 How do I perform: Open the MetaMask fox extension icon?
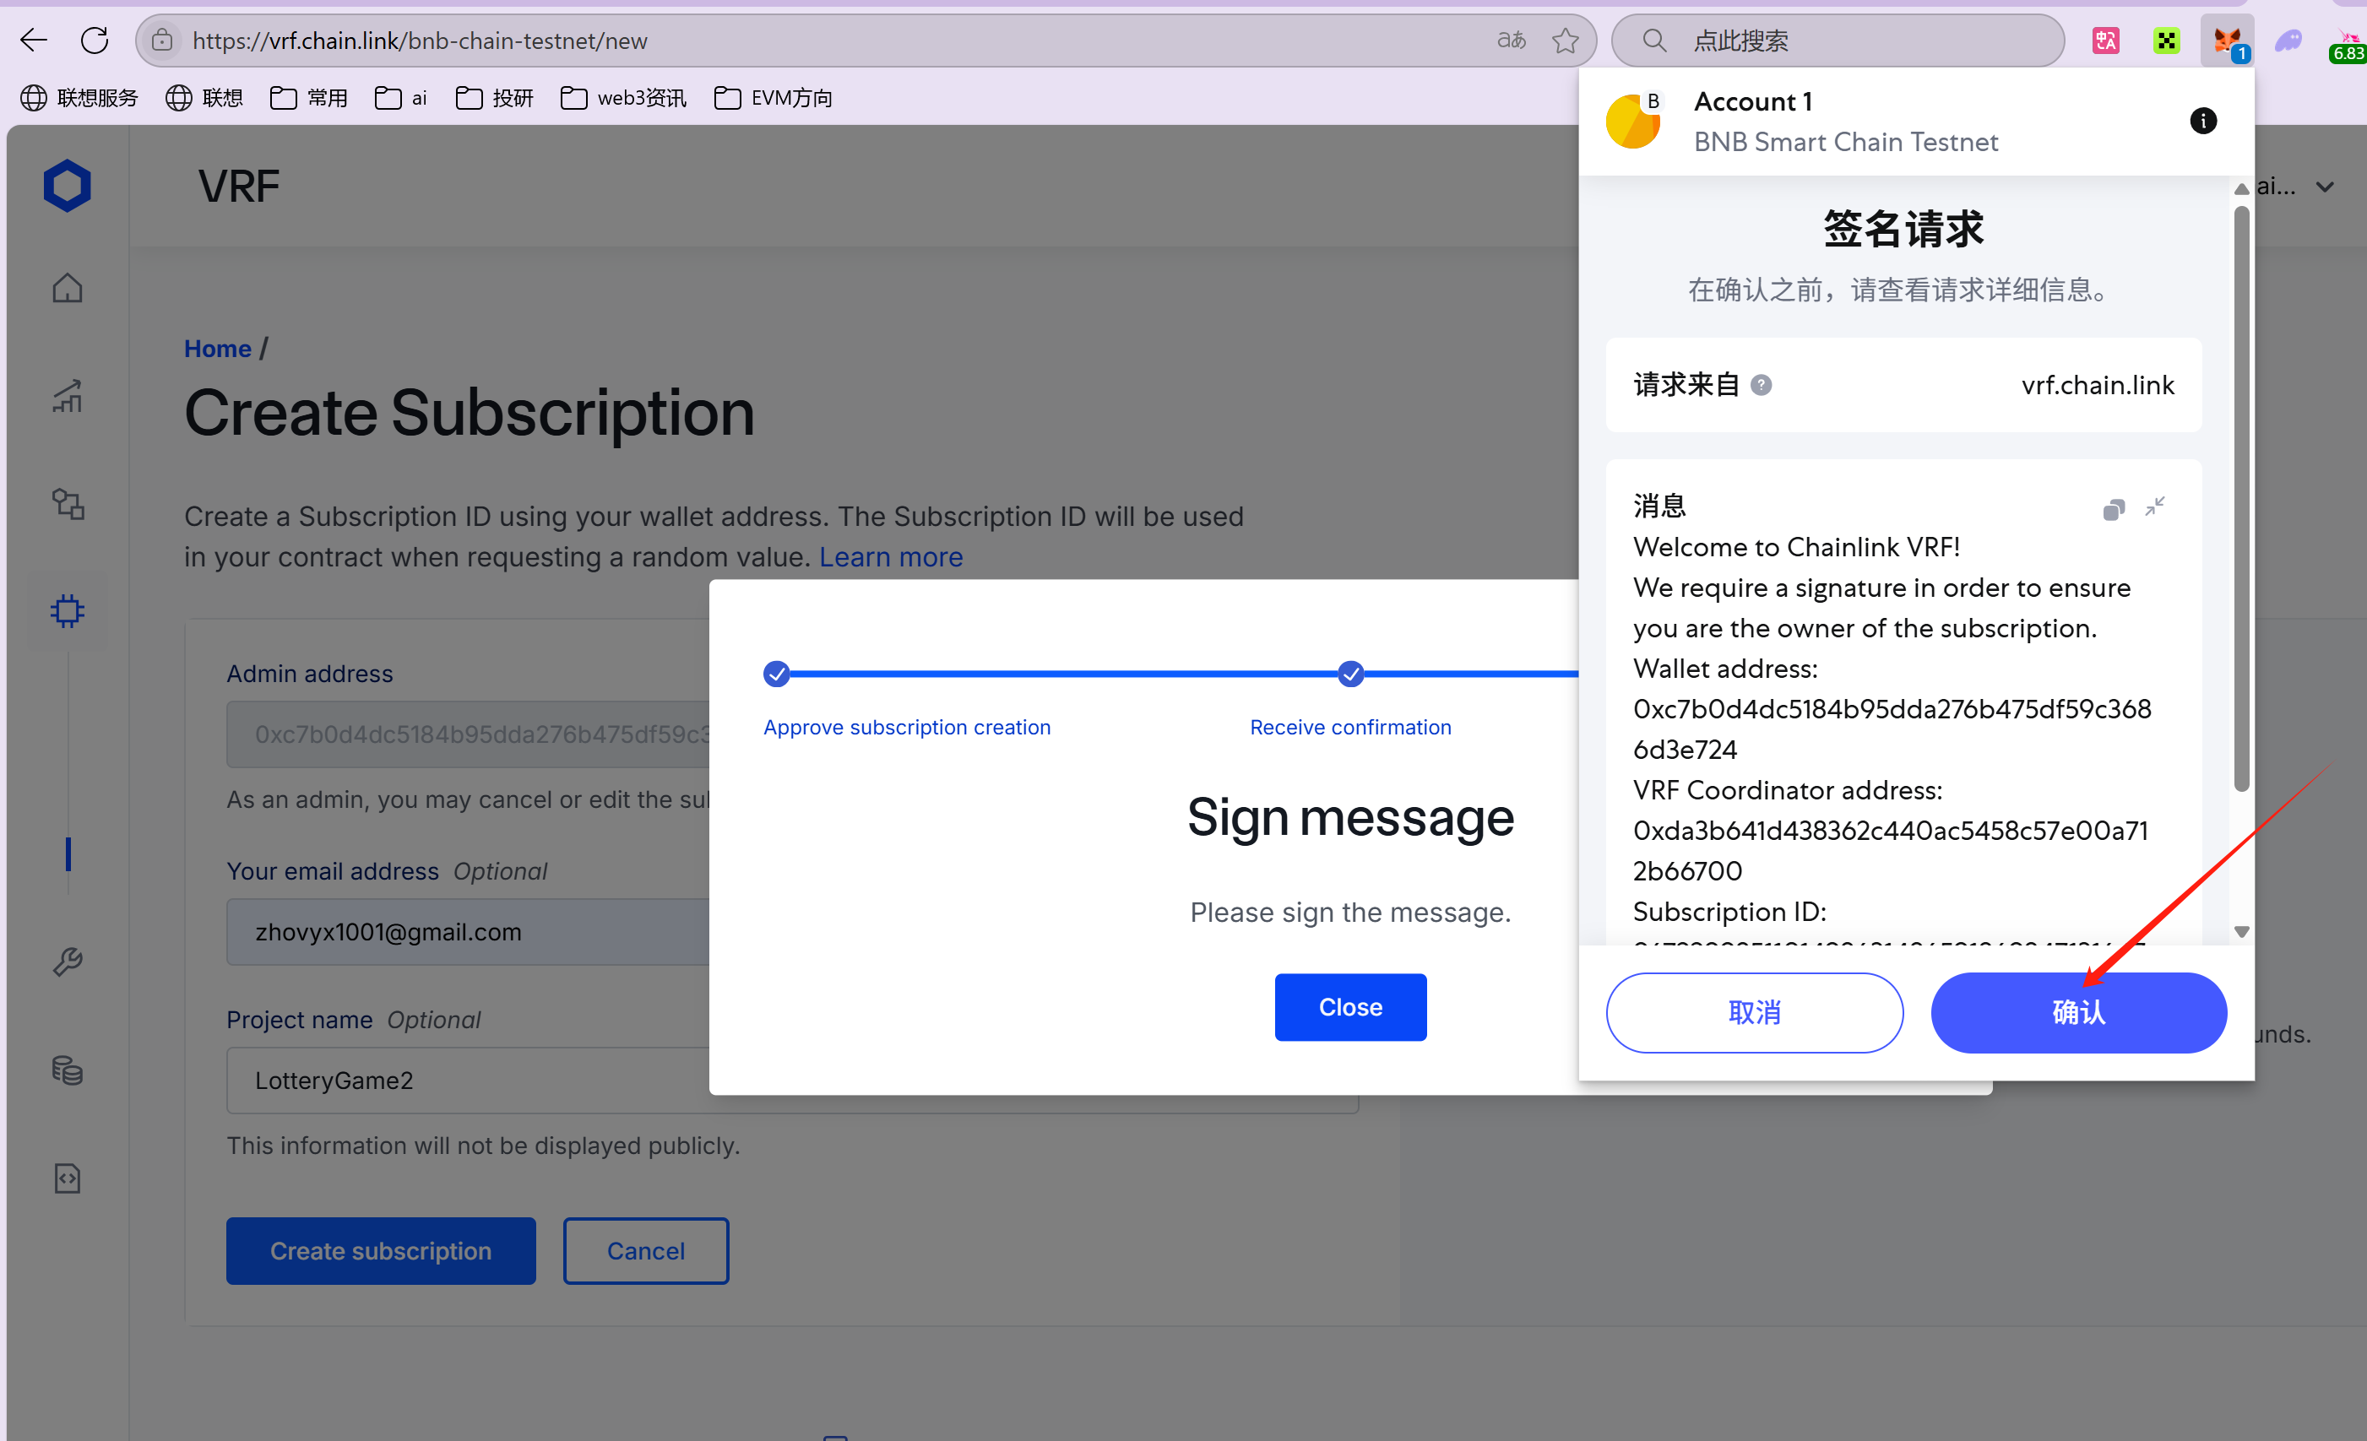coord(2227,41)
